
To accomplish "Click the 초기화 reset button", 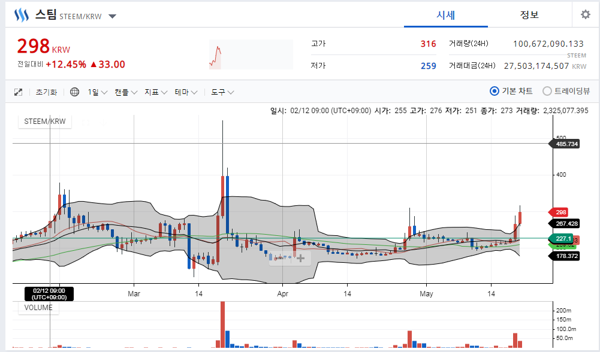I will click(x=46, y=92).
